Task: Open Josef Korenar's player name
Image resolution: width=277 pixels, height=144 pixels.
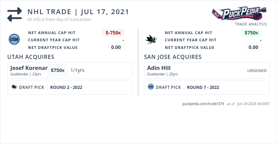Action: 29,68
